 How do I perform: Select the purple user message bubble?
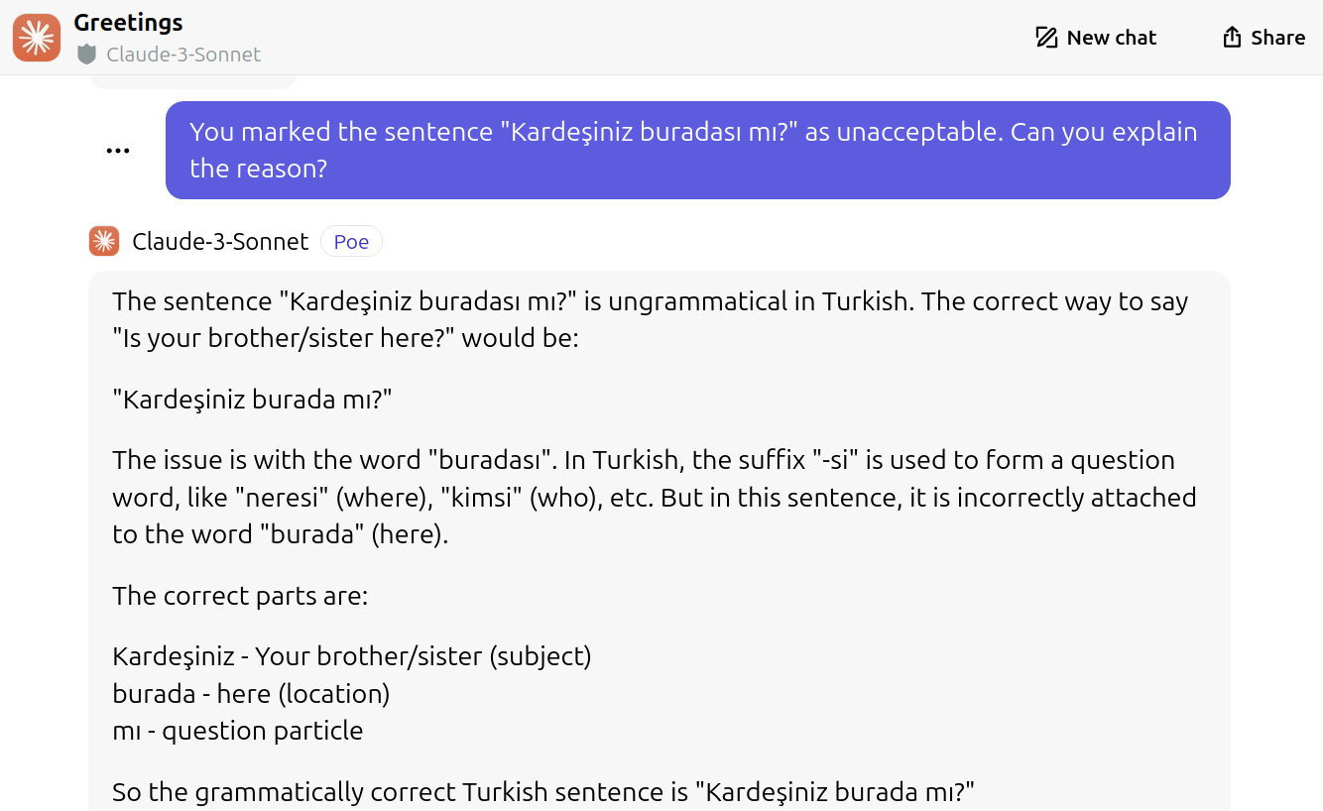697,151
